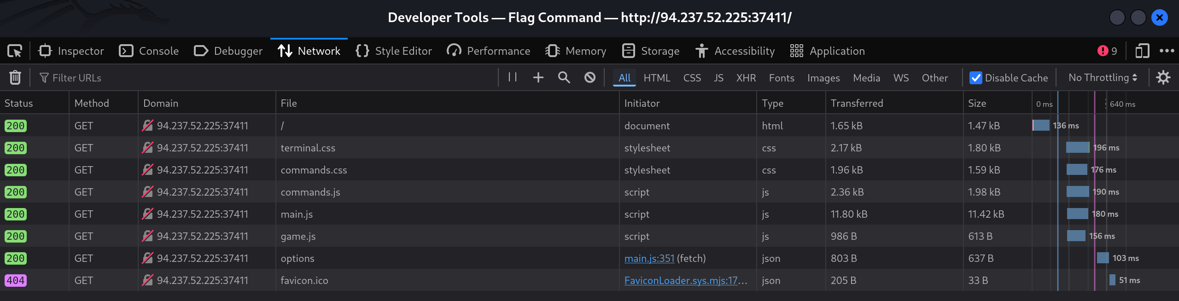Switch to the Inspector tab

pyautogui.click(x=71, y=51)
